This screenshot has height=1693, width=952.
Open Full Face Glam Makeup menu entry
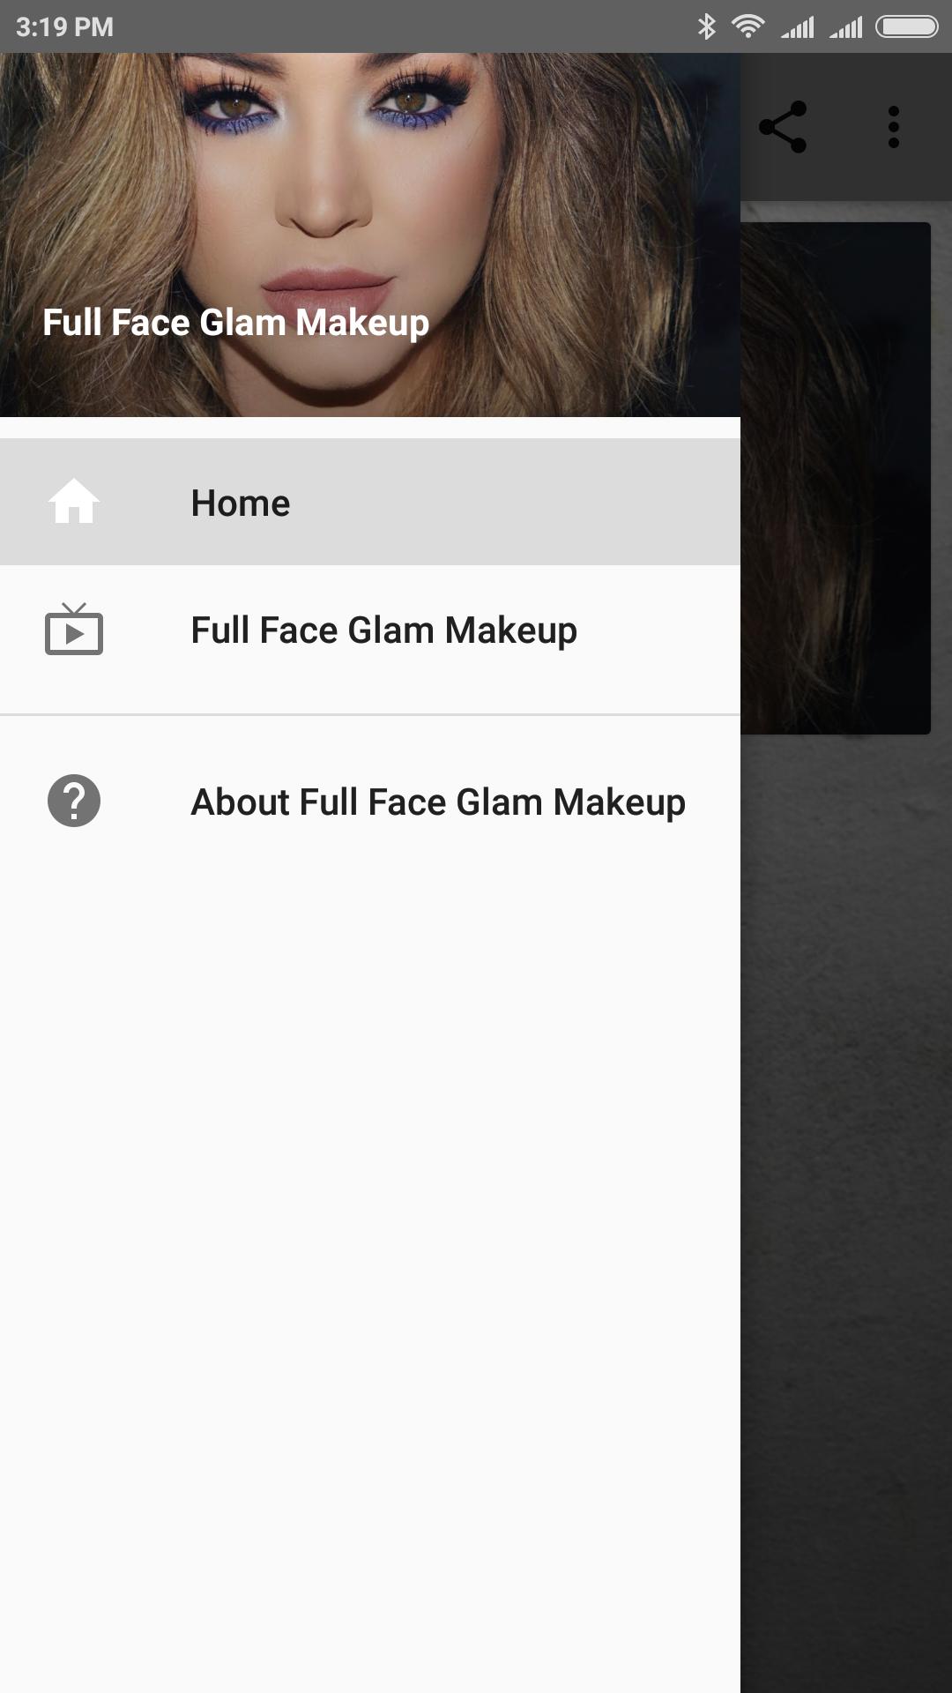(x=383, y=630)
